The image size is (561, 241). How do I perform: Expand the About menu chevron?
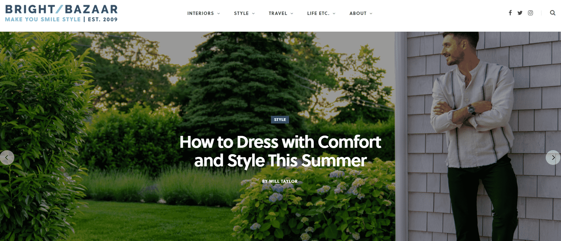[371, 13]
